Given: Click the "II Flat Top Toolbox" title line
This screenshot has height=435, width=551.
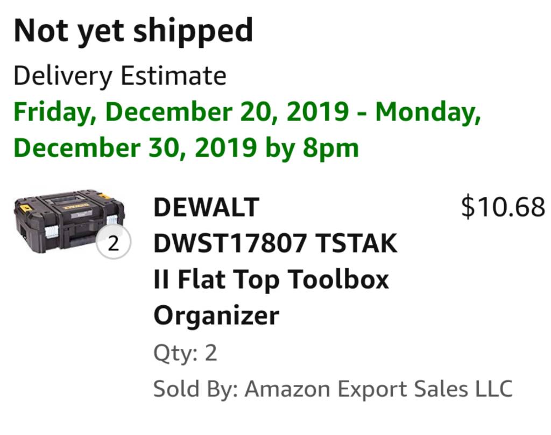Looking at the screenshot, I should pos(271,279).
